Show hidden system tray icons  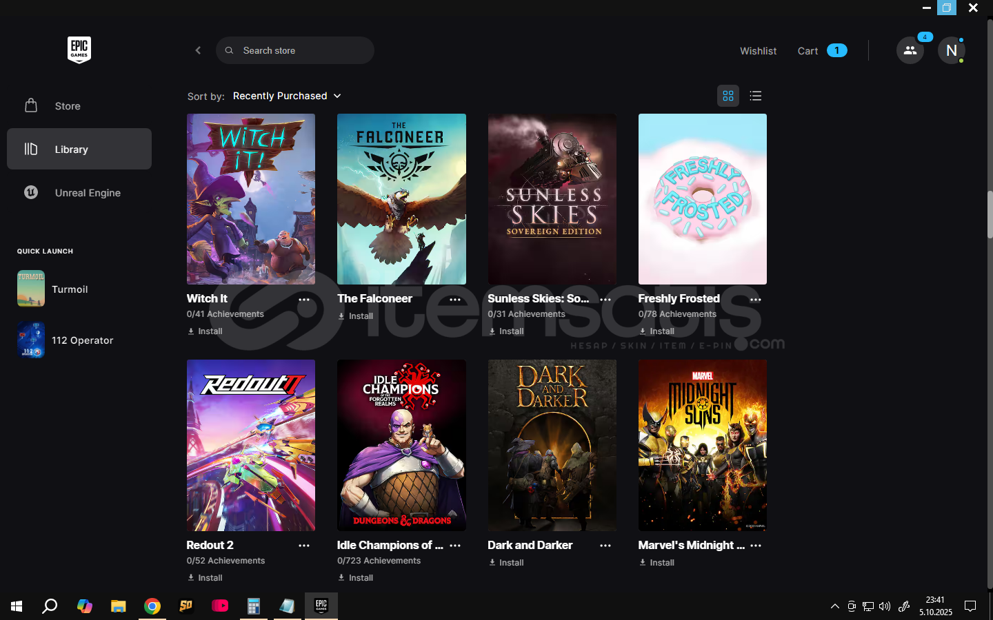pyautogui.click(x=834, y=606)
